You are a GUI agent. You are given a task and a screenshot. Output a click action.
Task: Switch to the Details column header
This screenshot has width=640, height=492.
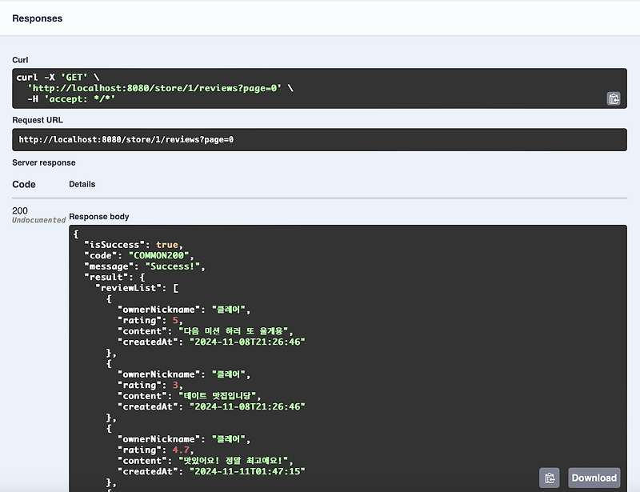(83, 183)
